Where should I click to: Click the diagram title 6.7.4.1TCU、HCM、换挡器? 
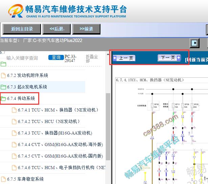[150, 80]
